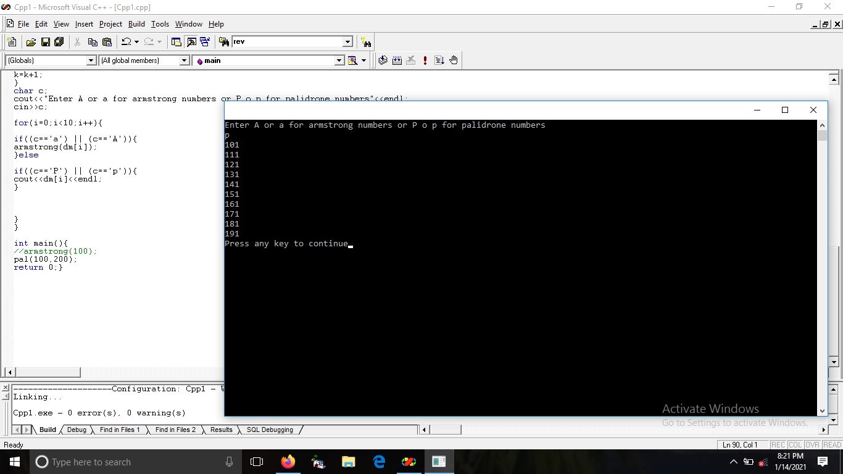Show hidden system tray icons
843x474 pixels.
coord(734,462)
